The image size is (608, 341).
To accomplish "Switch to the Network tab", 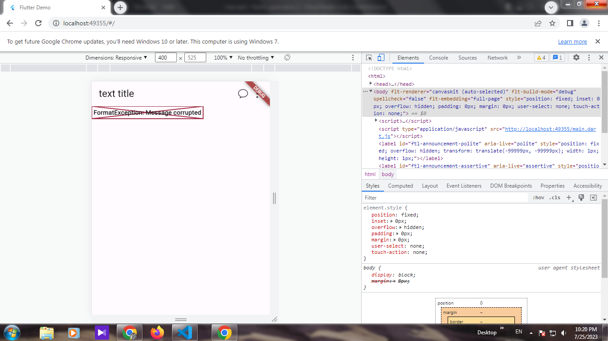I will pyautogui.click(x=498, y=58).
